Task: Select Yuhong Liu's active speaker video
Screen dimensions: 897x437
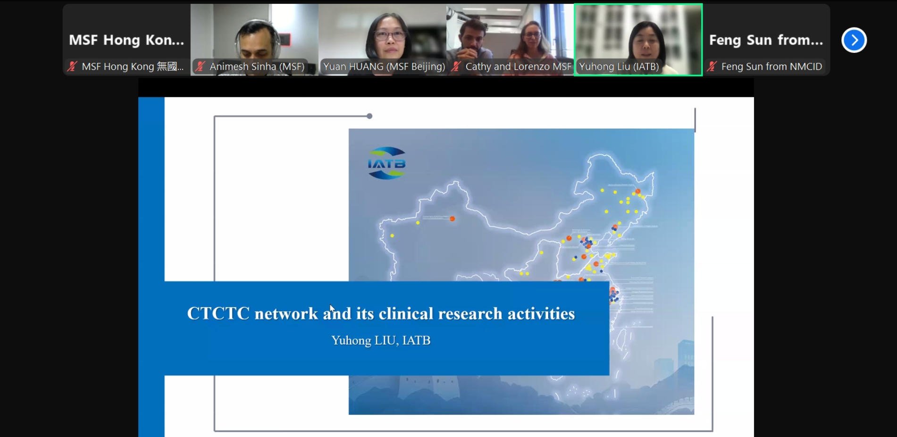Action: (x=638, y=40)
